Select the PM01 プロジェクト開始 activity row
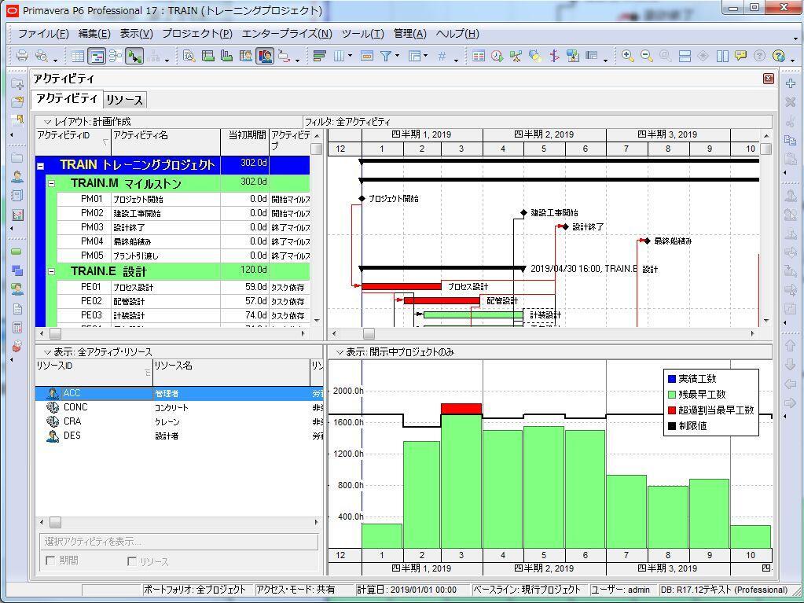 click(x=183, y=199)
